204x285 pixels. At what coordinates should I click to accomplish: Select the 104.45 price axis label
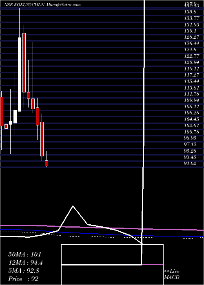[x=192, y=119]
